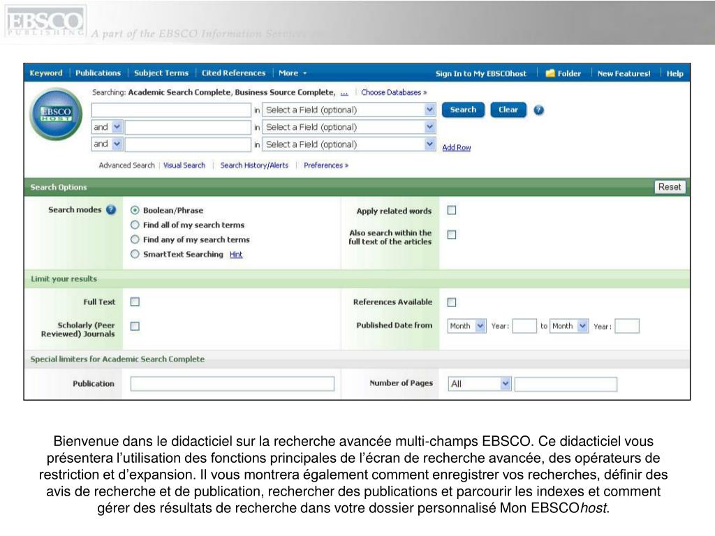The height and width of the screenshot is (536, 715).
Task: Open Search History/Alerts link
Action: (254, 165)
